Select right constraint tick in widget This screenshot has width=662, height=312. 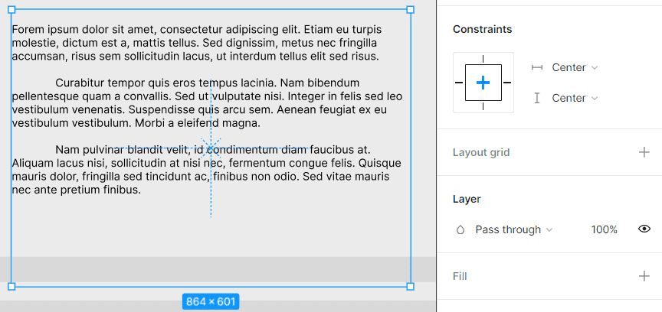point(507,83)
